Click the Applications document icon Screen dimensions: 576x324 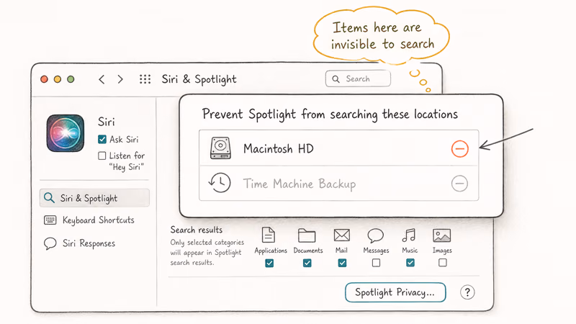pyautogui.click(x=269, y=235)
